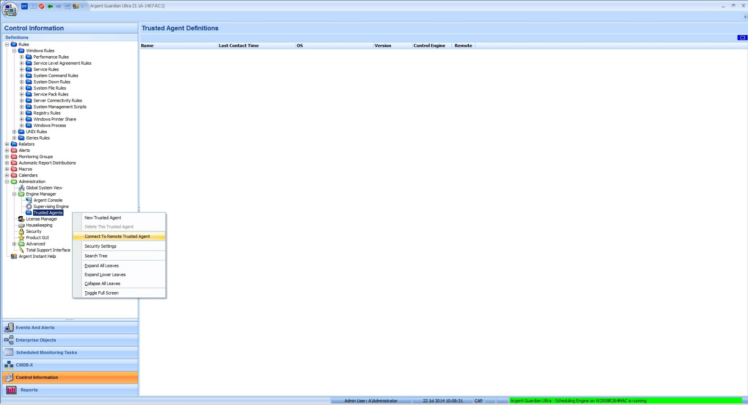
Task: Expand the Alerts tree node
Action: tap(7, 150)
